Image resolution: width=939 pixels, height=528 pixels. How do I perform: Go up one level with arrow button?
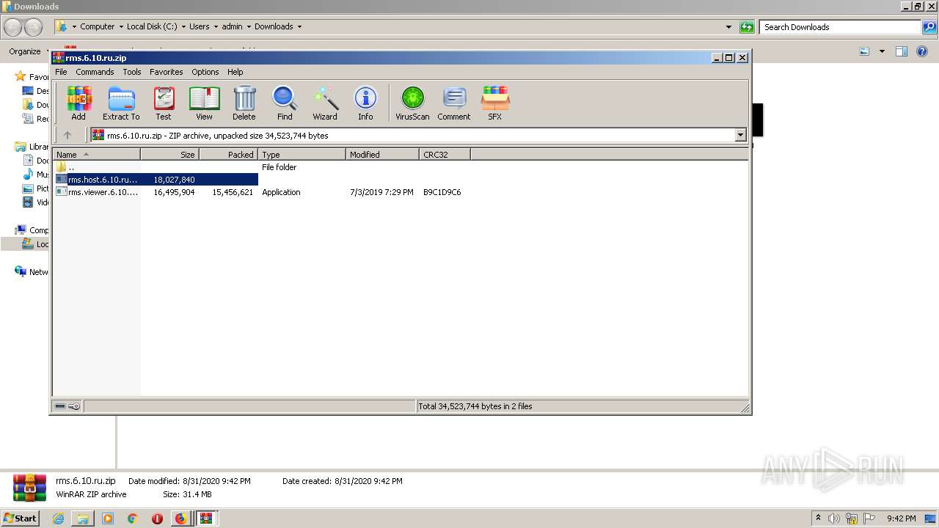point(67,135)
